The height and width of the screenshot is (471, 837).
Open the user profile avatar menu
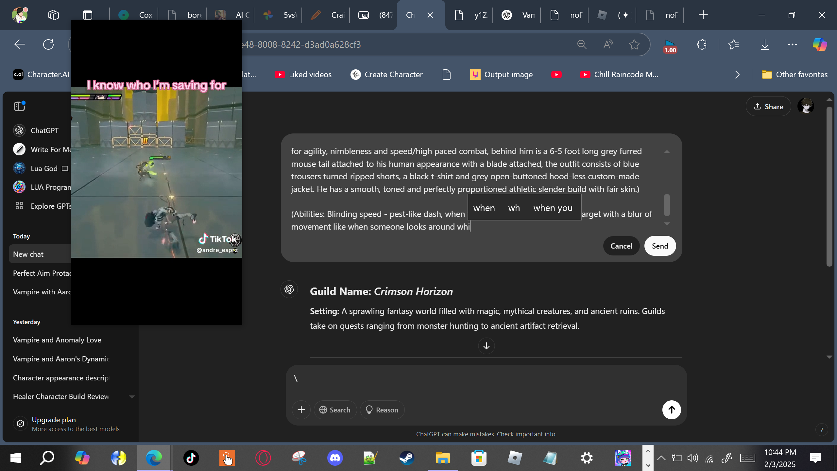(806, 106)
